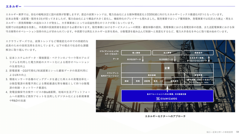The width and height of the screenshot is (241, 134).
Task: Click the page number 54
Action: click(x=238, y=132)
